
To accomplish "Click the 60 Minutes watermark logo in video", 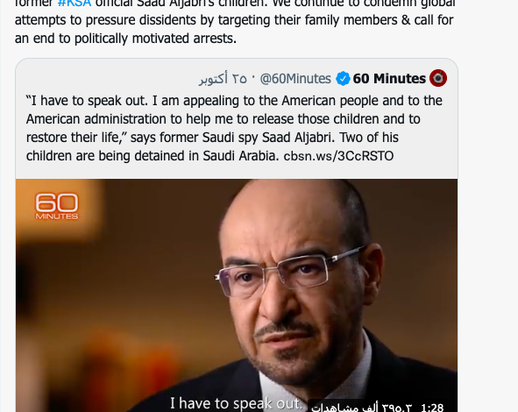I will point(57,206).
